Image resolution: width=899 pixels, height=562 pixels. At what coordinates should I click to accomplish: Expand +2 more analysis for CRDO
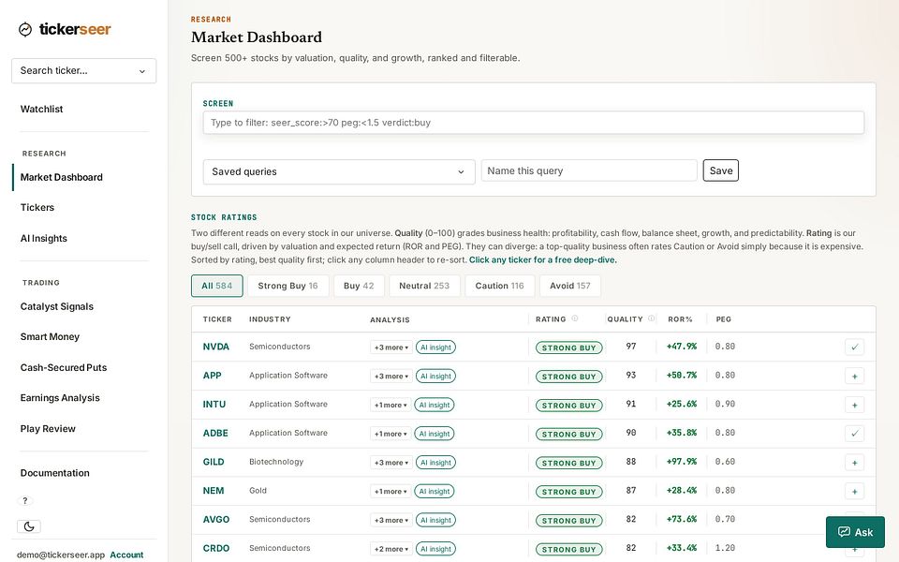[x=391, y=549]
